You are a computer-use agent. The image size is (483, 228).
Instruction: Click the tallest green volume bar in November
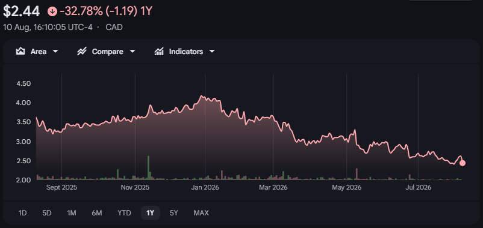pos(149,167)
